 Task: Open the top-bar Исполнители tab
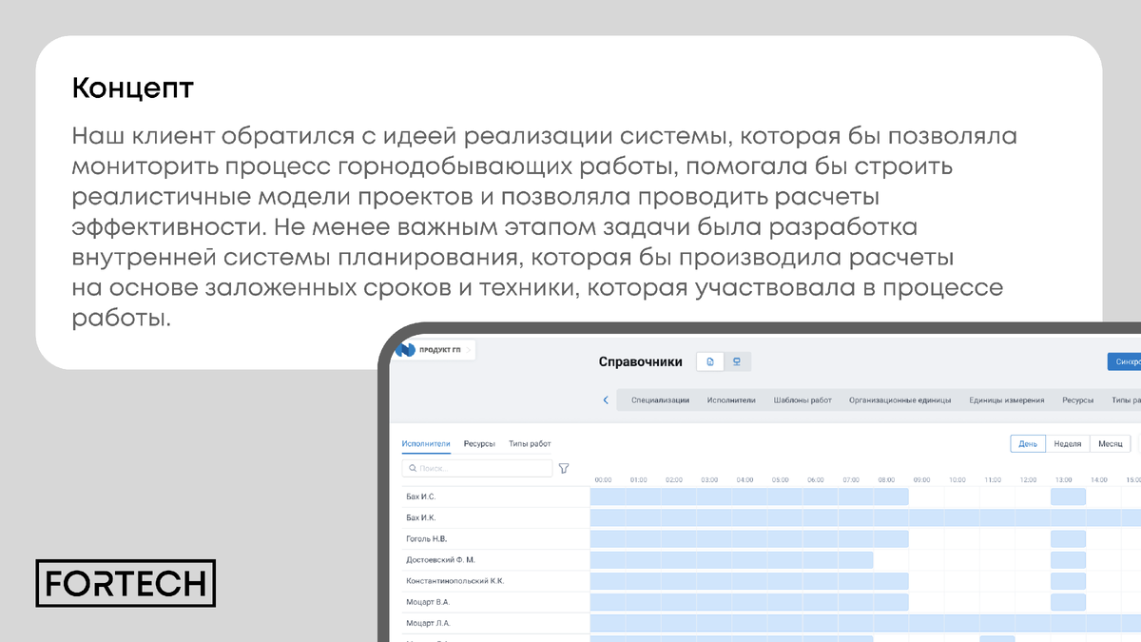click(x=731, y=400)
